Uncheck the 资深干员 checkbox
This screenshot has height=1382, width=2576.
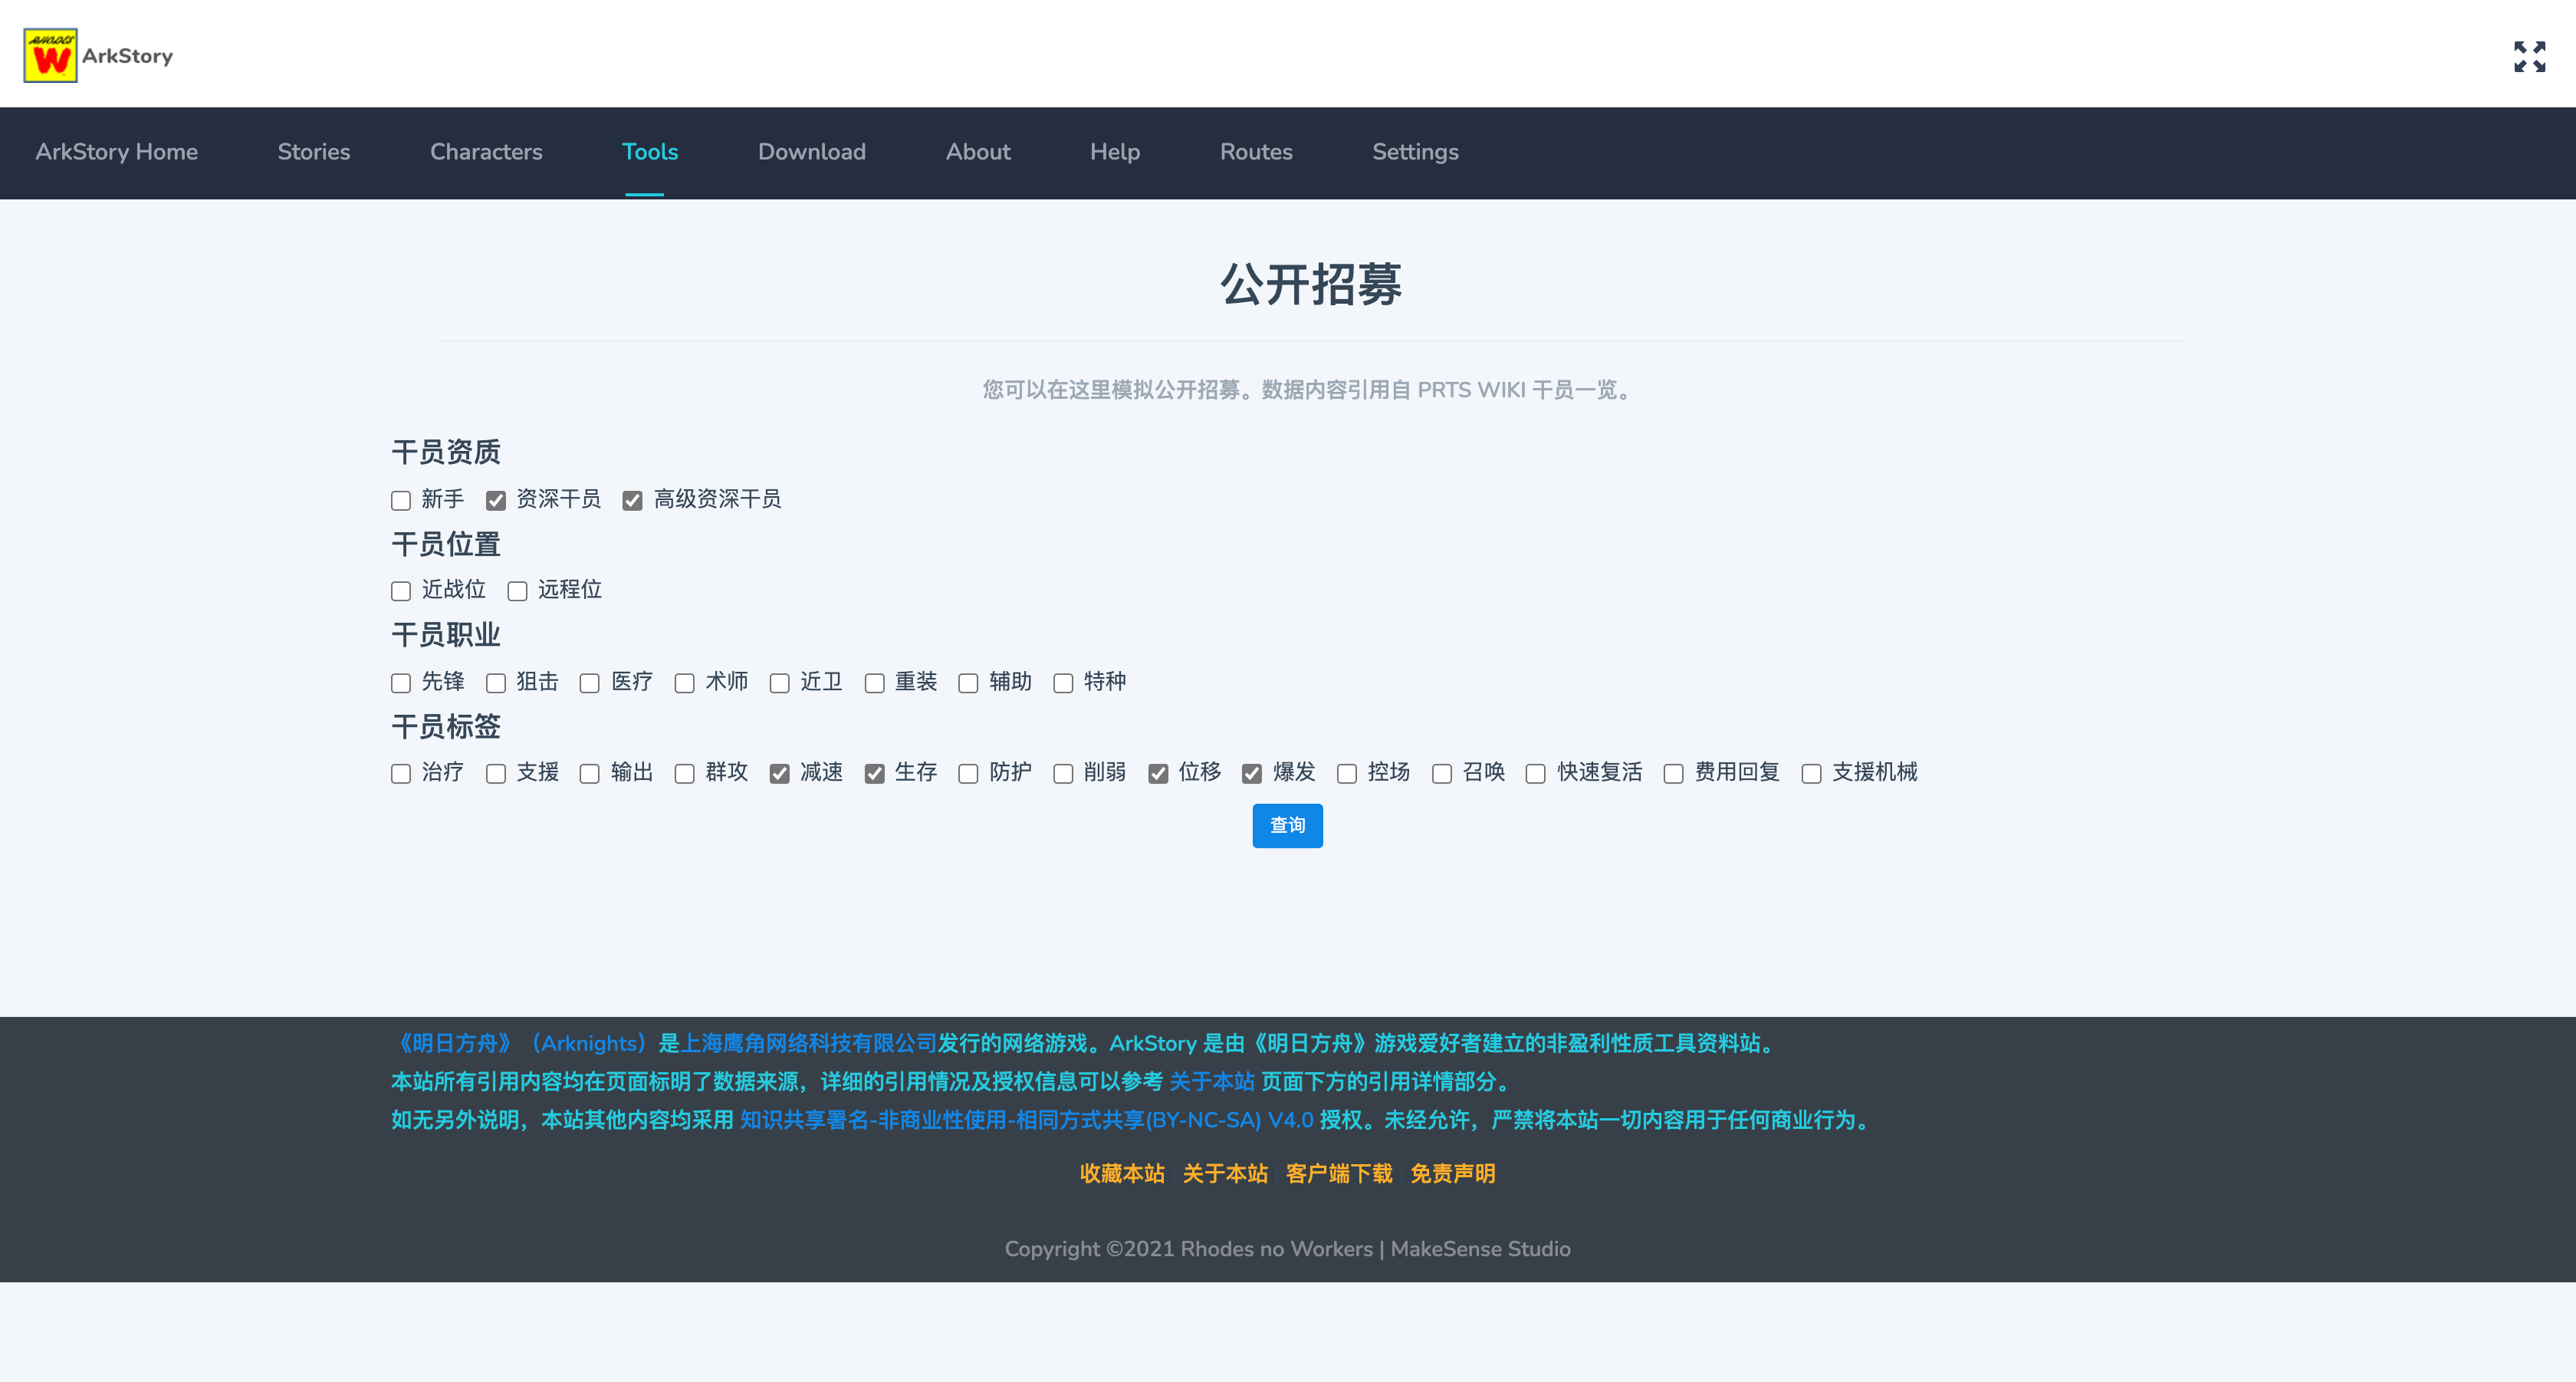click(496, 501)
